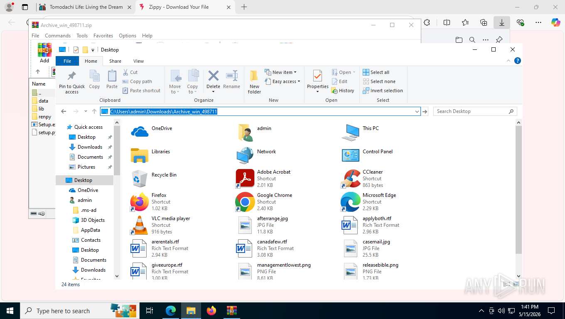Image resolution: width=565 pixels, height=319 pixels.
Task: Go back using the Back arrow
Action: (x=64, y=111)
